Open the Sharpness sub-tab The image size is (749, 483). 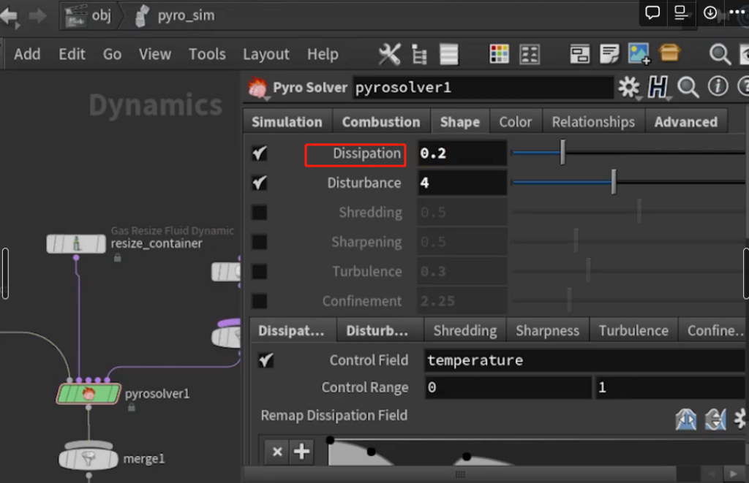tap(547, 331)
